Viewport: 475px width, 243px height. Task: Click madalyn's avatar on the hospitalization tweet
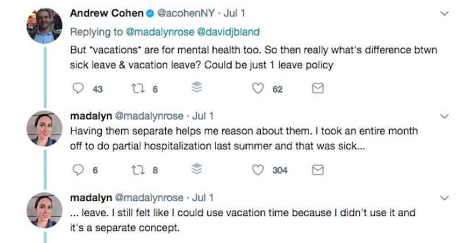(x=44, y=129)
